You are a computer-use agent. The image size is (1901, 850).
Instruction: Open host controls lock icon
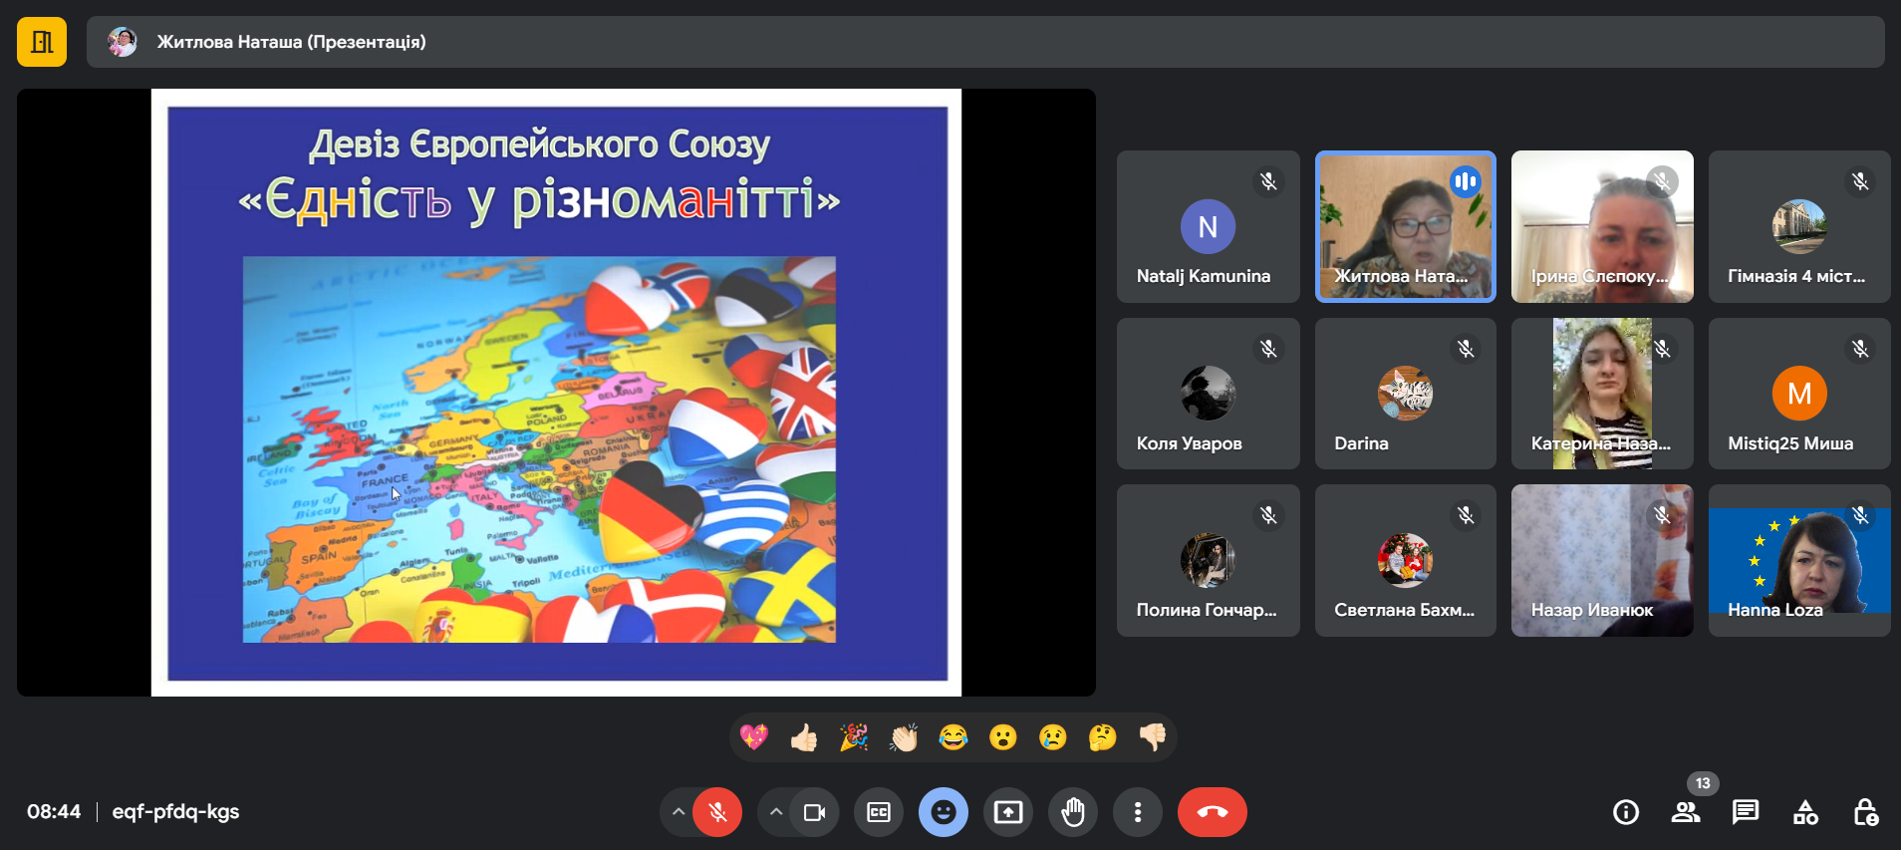click(1865, 812)
